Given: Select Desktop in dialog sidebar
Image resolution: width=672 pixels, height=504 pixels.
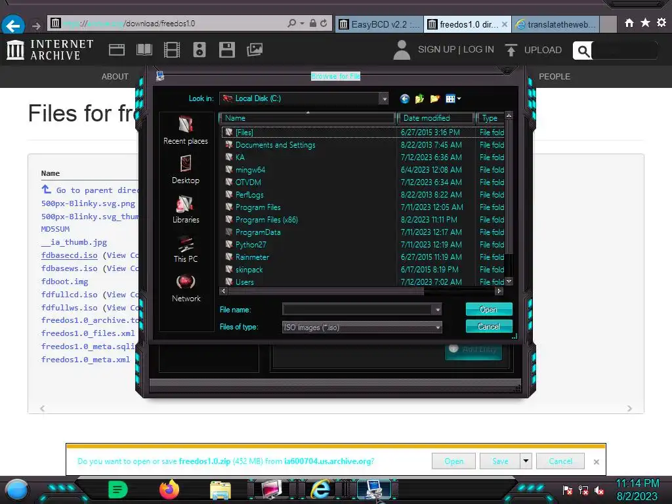Looking at the screenshot, I should (186, 170).
